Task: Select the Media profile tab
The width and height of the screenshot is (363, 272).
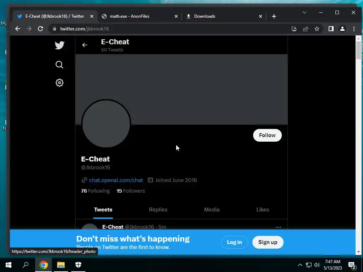Action: 212,210
